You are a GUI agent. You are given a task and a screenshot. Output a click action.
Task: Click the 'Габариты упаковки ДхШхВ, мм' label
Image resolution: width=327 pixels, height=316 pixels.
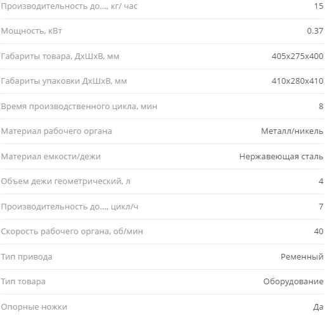[x=64, y=81]
